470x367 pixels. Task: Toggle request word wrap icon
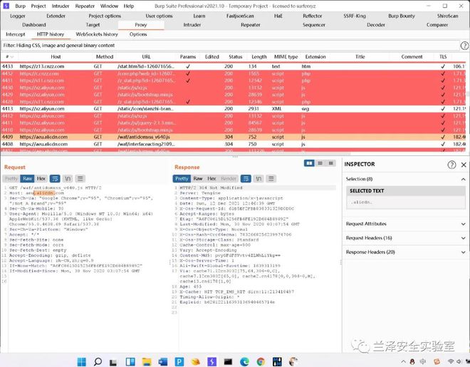(x=55, y=179)
